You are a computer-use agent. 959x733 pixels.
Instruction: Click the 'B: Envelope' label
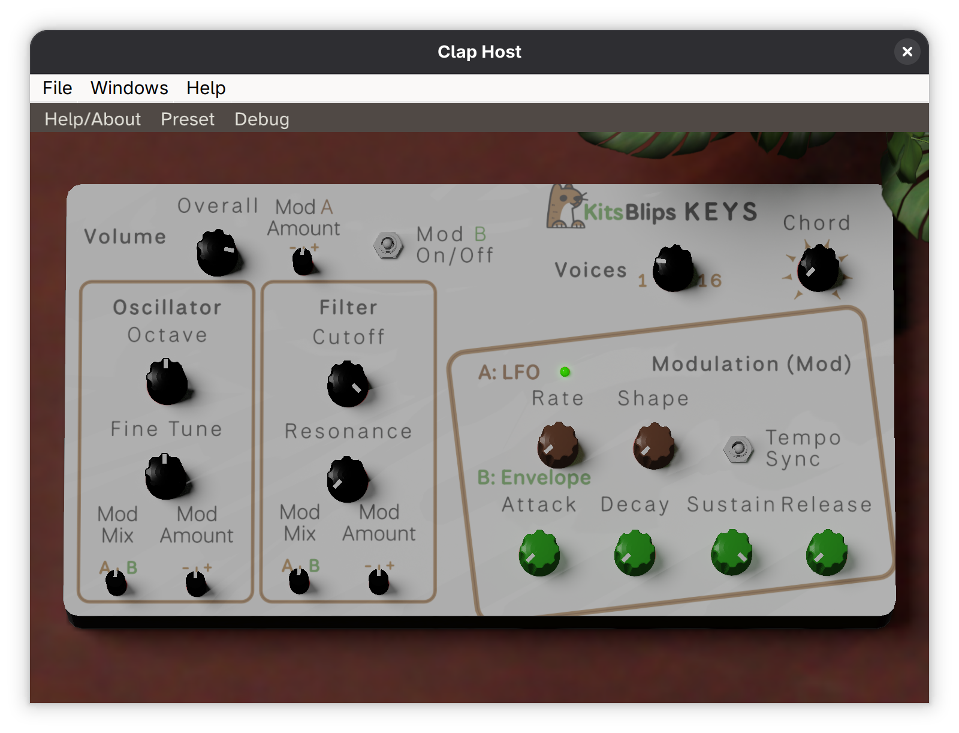click(534, 477)
